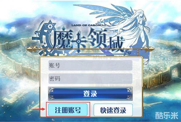Viewport: 181px width, 122px height.
Task: Click the left hanging chain of panel
Action: [x=44, y=53]
